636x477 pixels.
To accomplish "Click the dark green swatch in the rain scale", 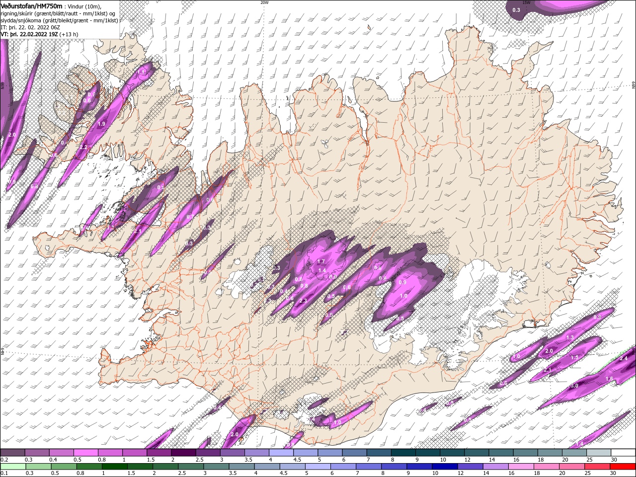I will [115, 467].
